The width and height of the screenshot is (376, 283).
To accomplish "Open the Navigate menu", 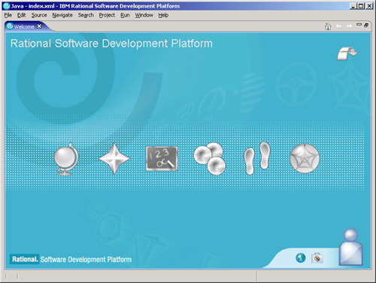I will (62, 15).
